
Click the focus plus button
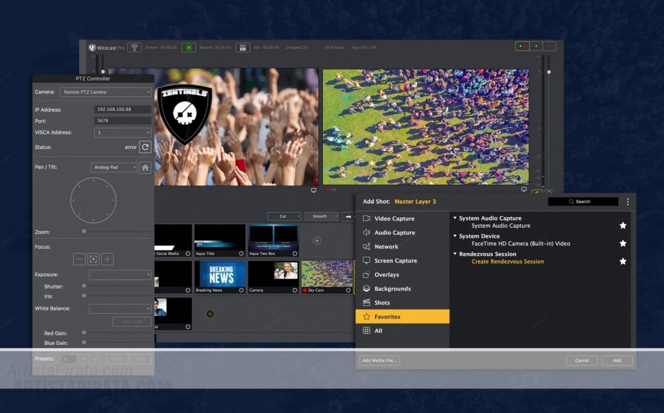click(108, 259)
